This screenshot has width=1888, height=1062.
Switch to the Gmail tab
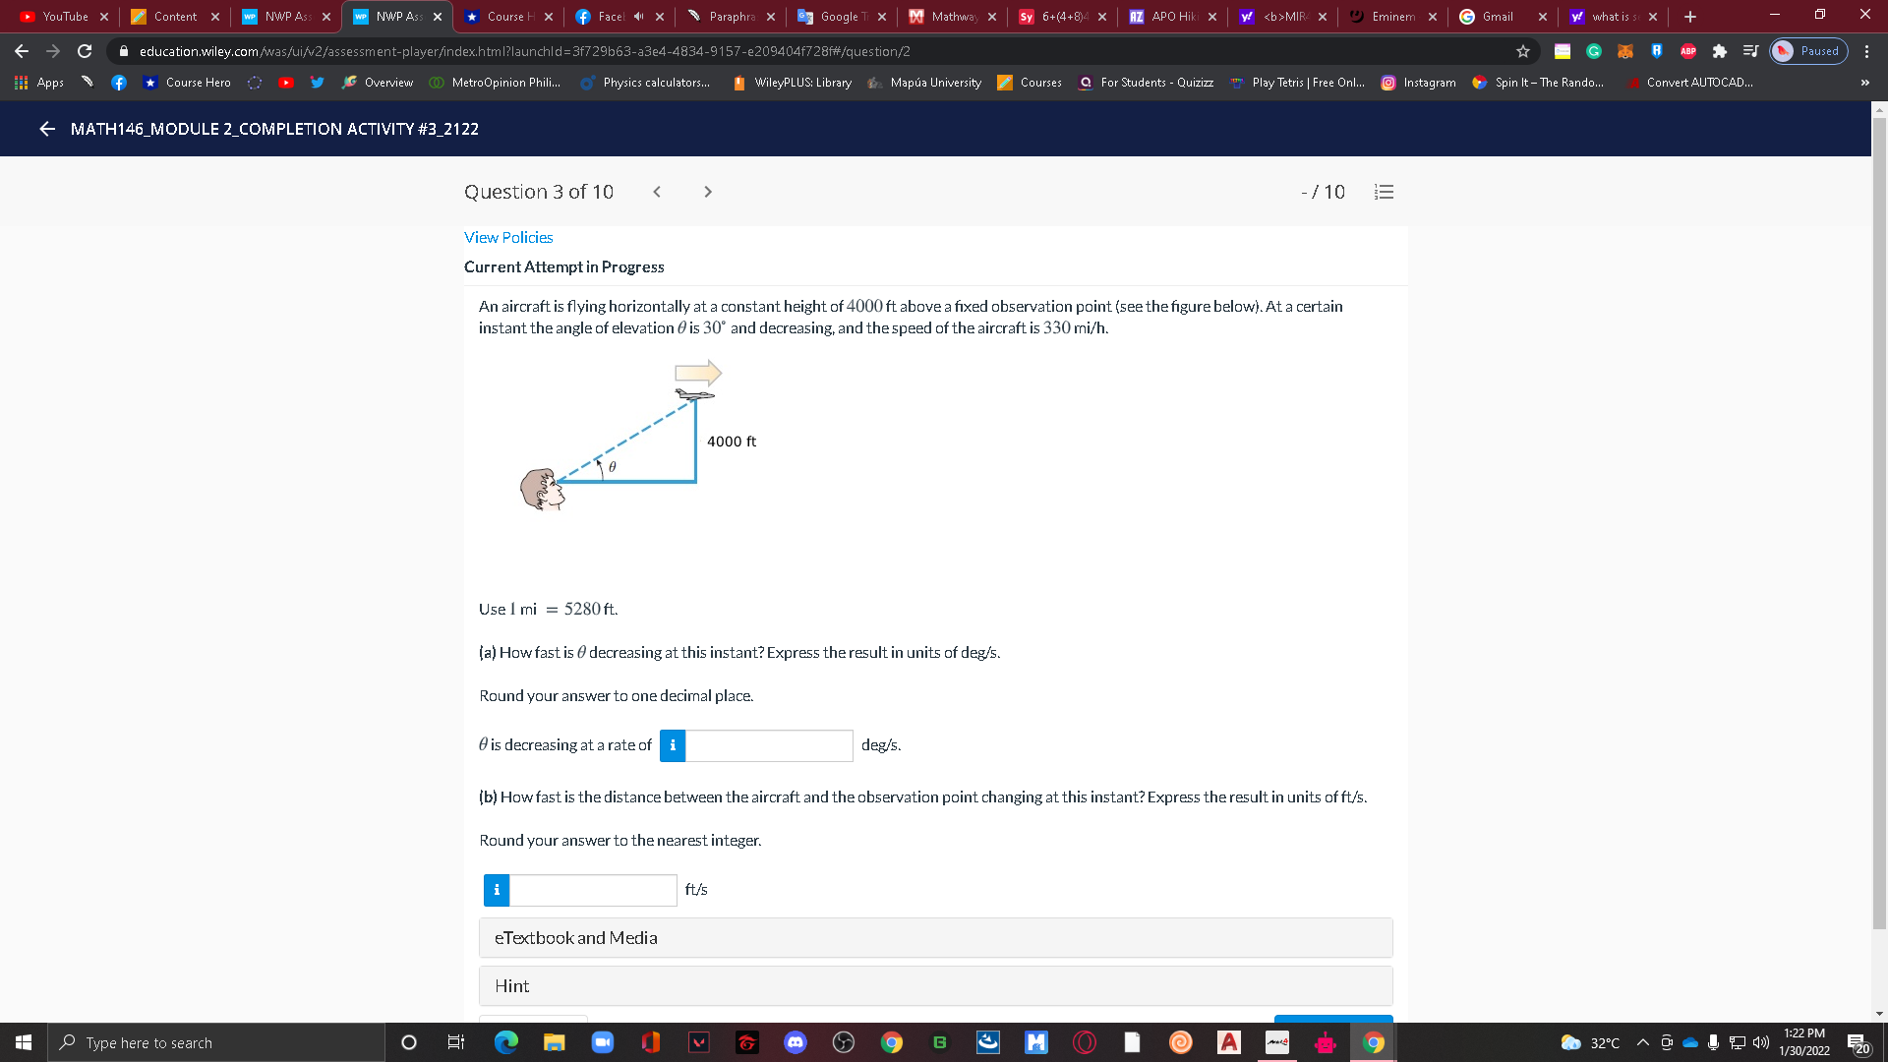click(x=1498, y=16)
